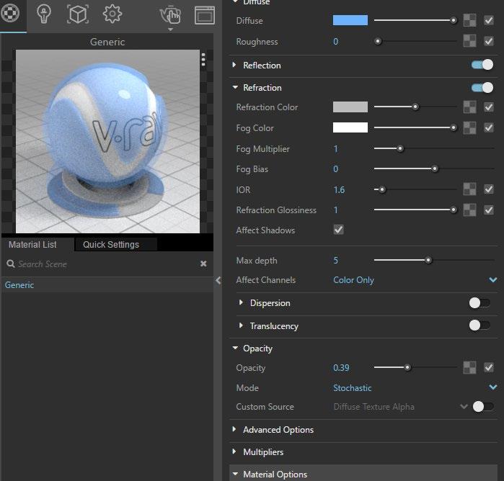Expand the Translucency section

[x=241, y=325]
